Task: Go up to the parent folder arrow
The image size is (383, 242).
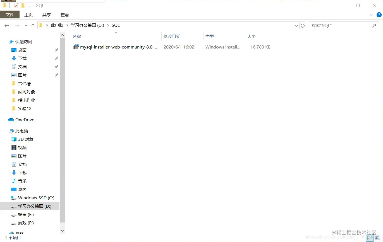Action: (33, 25)
